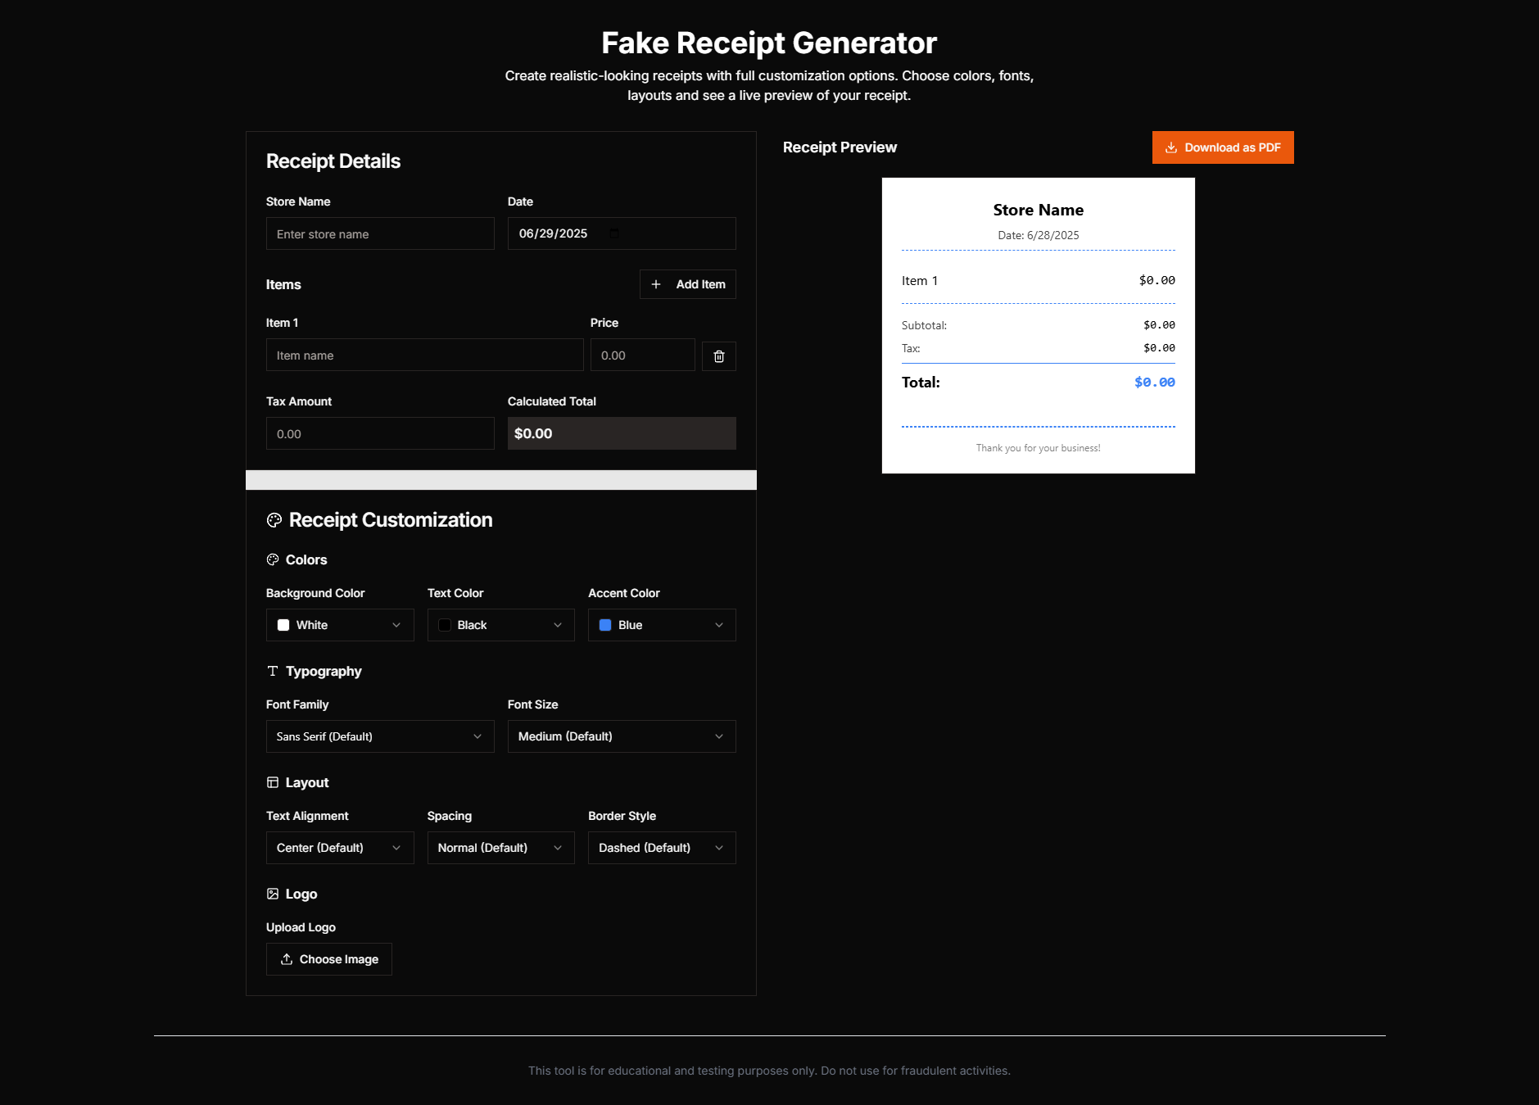
Task: Expand the Font Family selector
Action: [380, 736]
